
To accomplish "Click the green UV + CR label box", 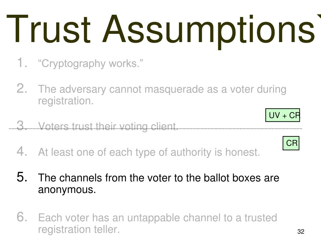I will tap(283, 115).
